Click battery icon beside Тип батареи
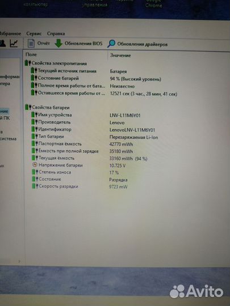The image size is (230, 306). coord(35,137)
